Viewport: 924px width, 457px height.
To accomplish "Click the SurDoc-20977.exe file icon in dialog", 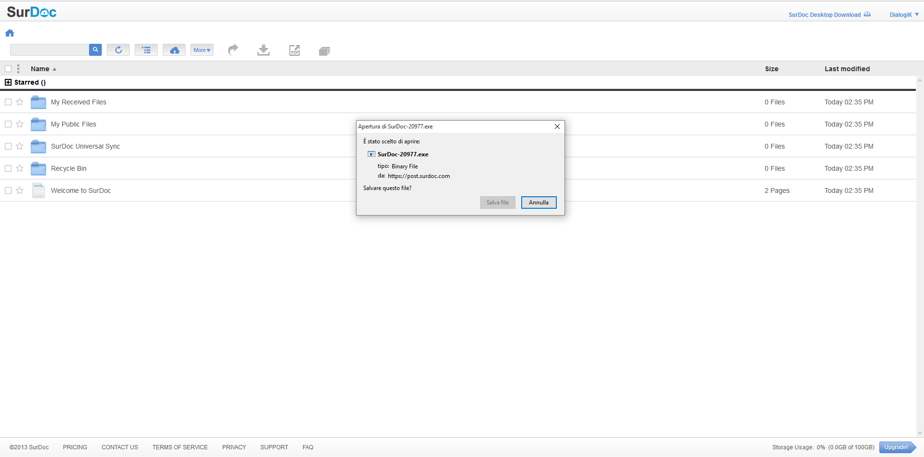I will pos(372,154).
